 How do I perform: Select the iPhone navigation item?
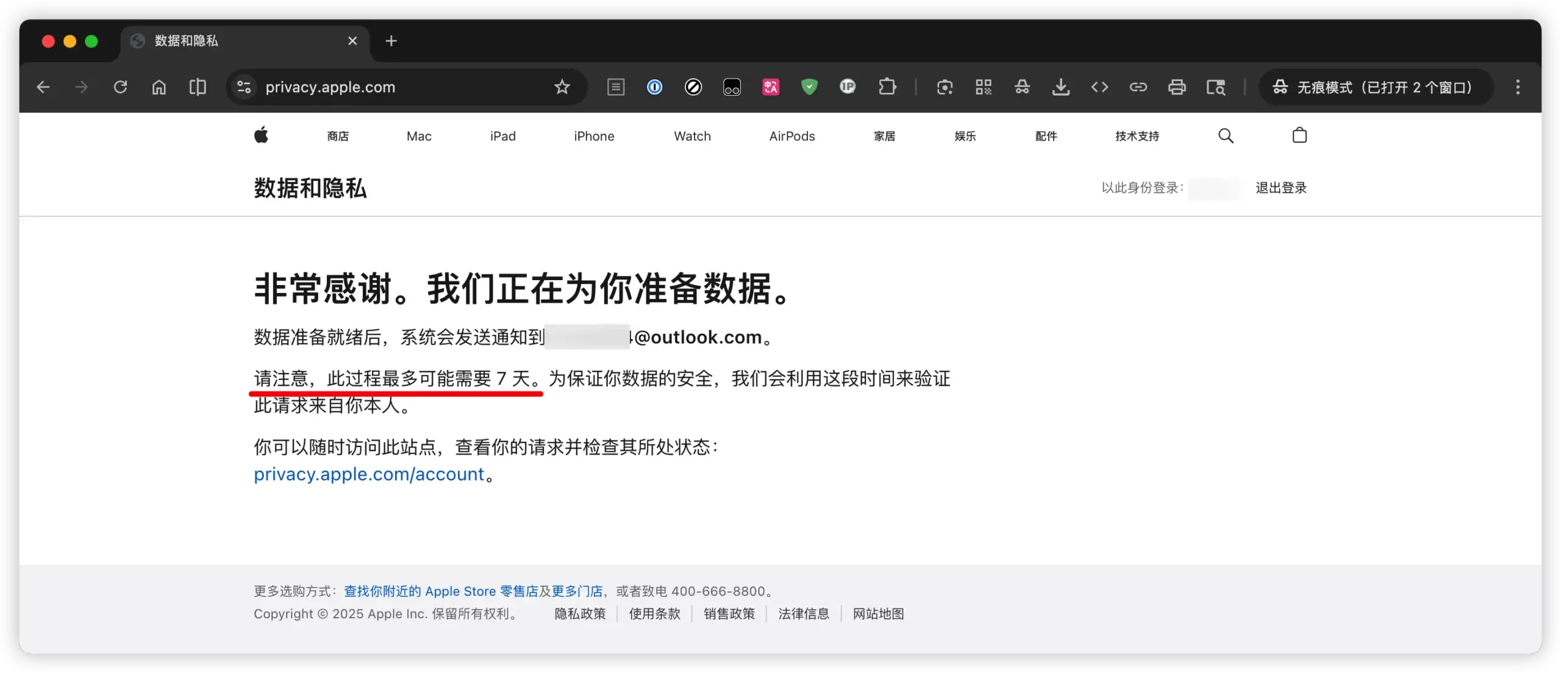593,136
